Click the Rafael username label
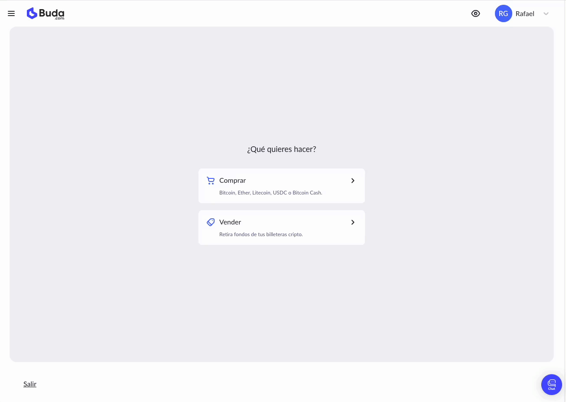 pyautogui.click(x=525, y=14)
